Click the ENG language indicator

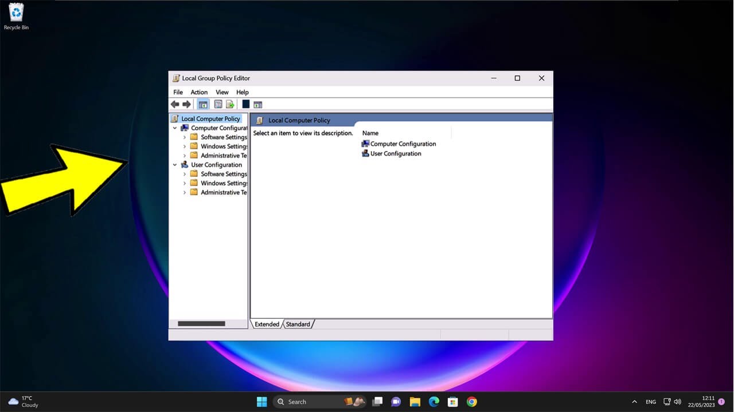click(x=651, y=402)
